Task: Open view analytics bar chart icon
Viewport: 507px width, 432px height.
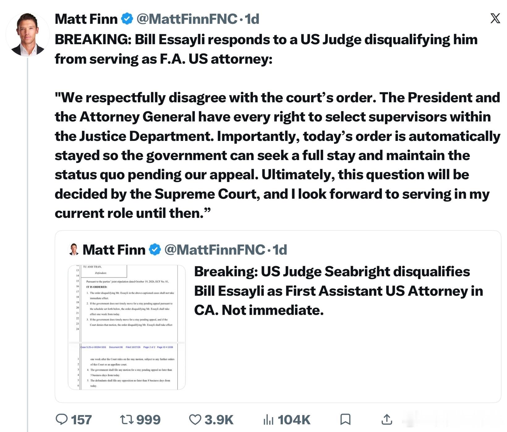Action: tap(268, 420)
